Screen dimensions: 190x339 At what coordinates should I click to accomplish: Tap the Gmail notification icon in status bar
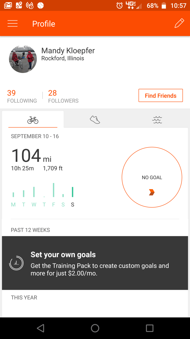pyautogui.click(x=8, y=5)
